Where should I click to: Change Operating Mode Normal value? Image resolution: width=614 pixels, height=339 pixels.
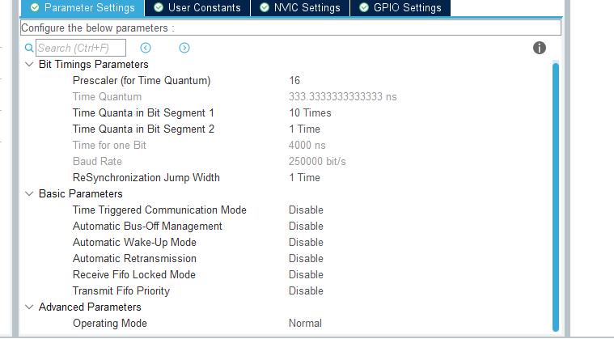305,324
